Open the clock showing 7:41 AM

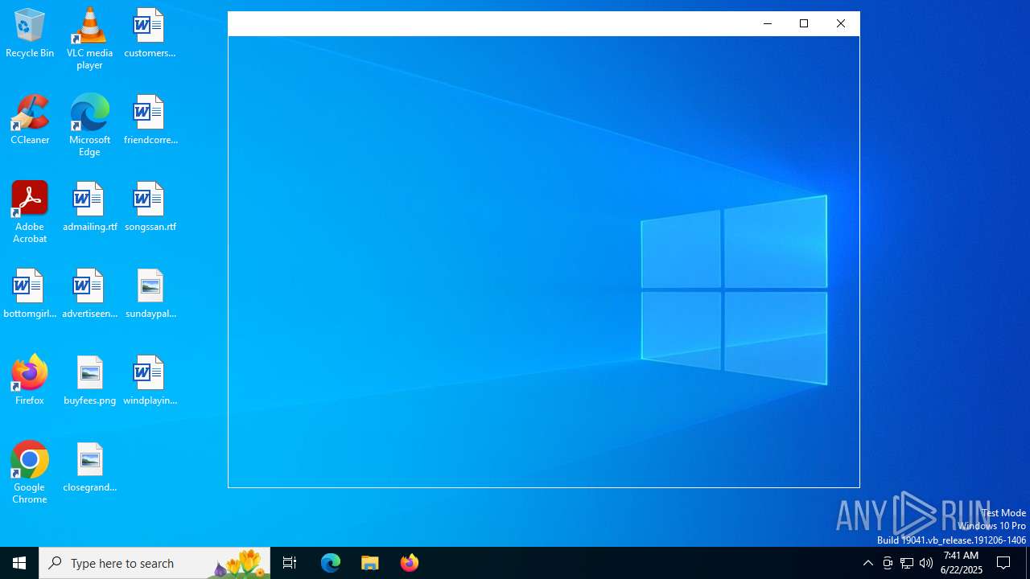coord(961,563)
